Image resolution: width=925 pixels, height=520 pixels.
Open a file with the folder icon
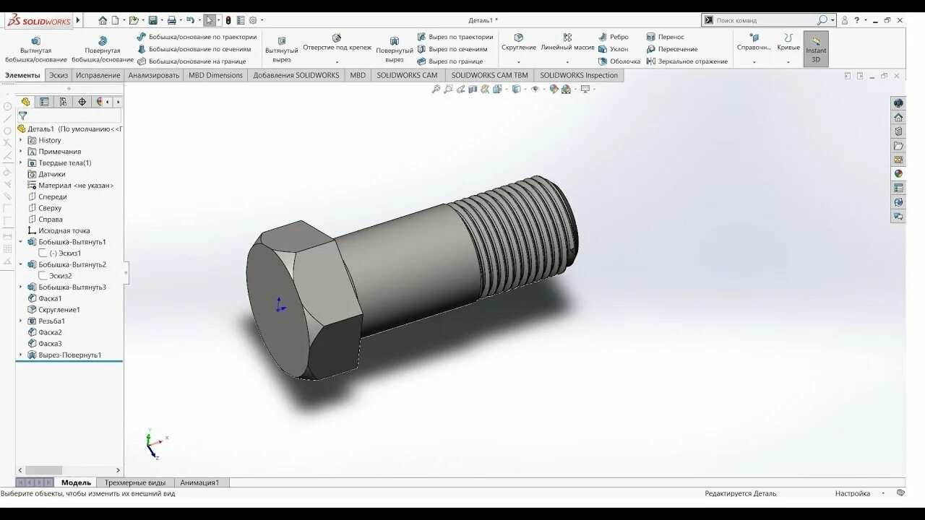[133, 20]
